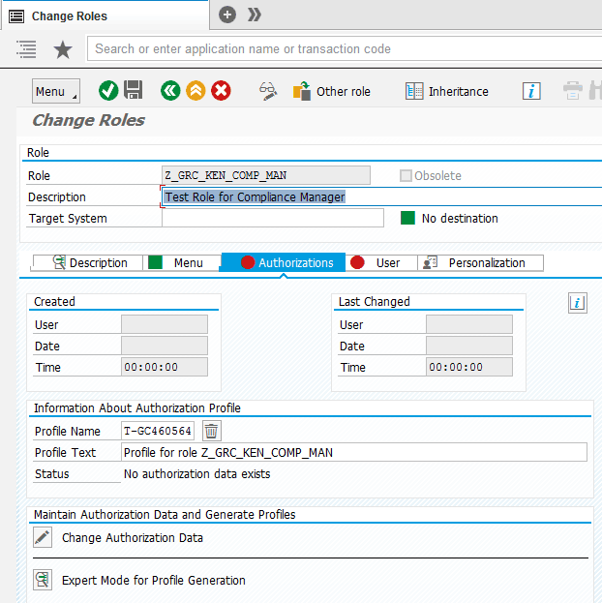
Task: Switch to the Personalization tab
Action: (479, 262)
